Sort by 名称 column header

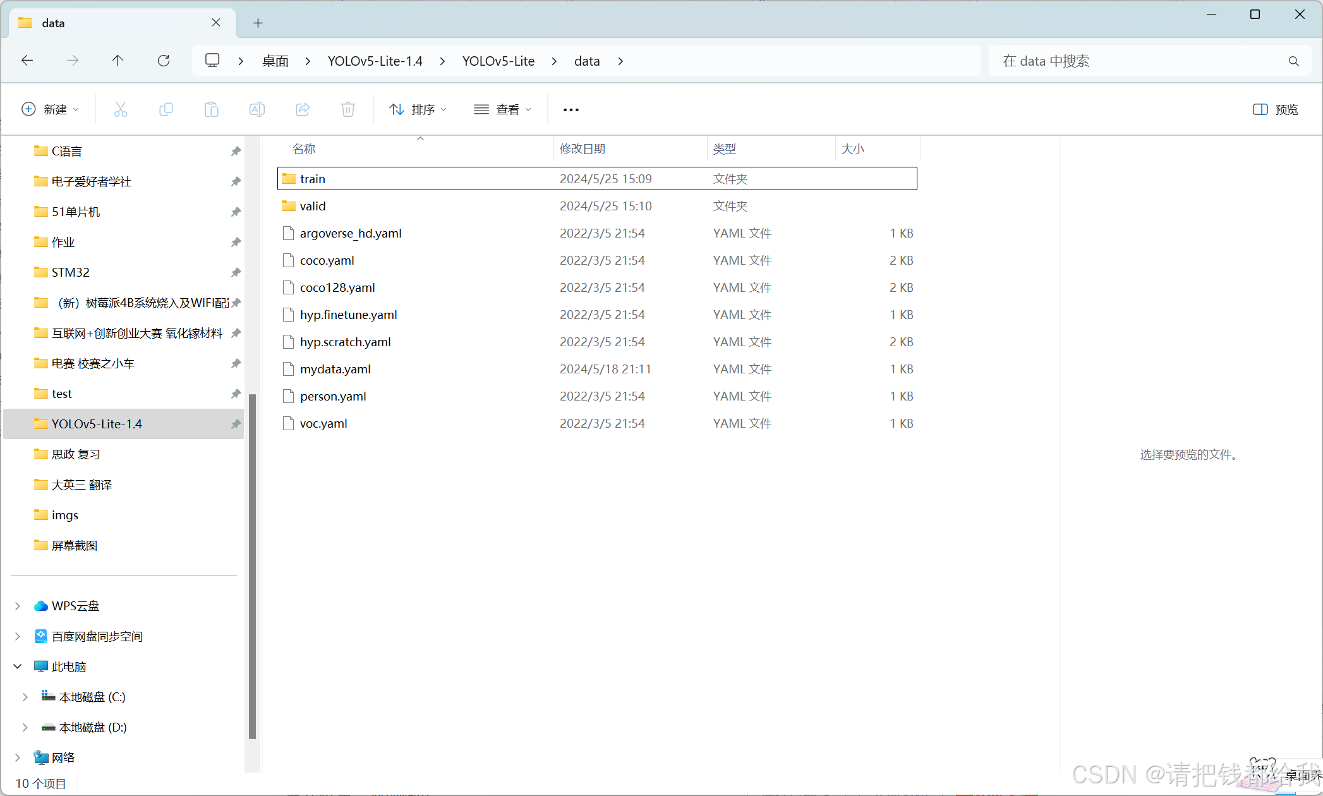[304, 149]
